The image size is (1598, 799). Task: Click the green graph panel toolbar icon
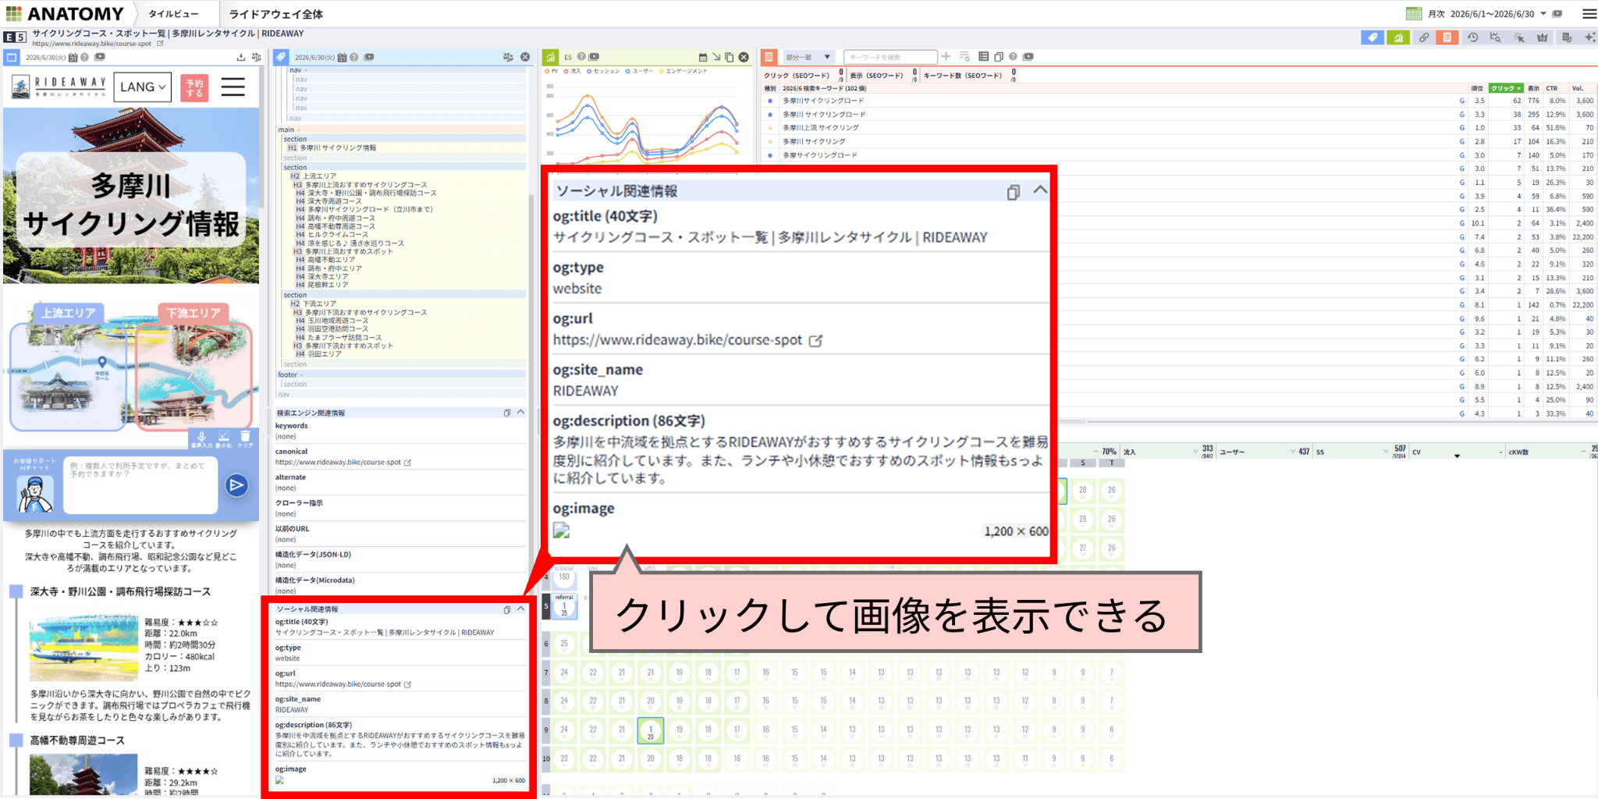point(1398,37)
